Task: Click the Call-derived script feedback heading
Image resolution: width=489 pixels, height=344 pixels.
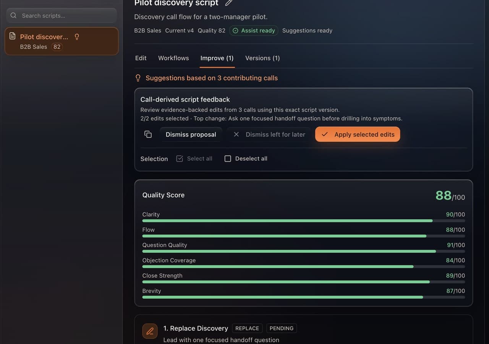Action: pos(185,99)
